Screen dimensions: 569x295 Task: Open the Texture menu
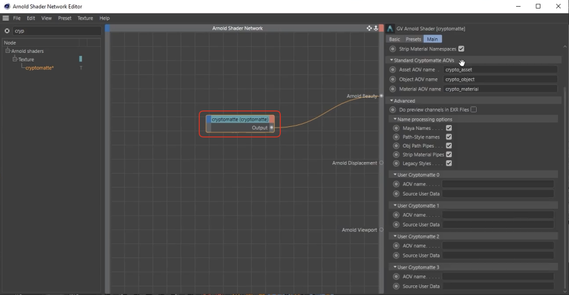pyautogui.click(x=85, y=18)
